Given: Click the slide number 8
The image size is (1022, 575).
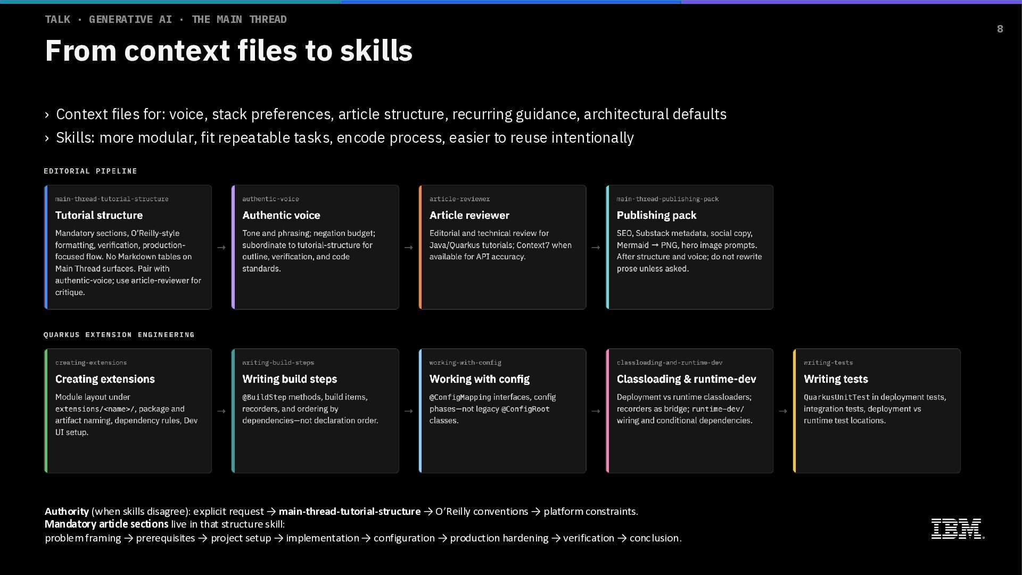Looking at the screenshot, I should [x=1000, y=29].
